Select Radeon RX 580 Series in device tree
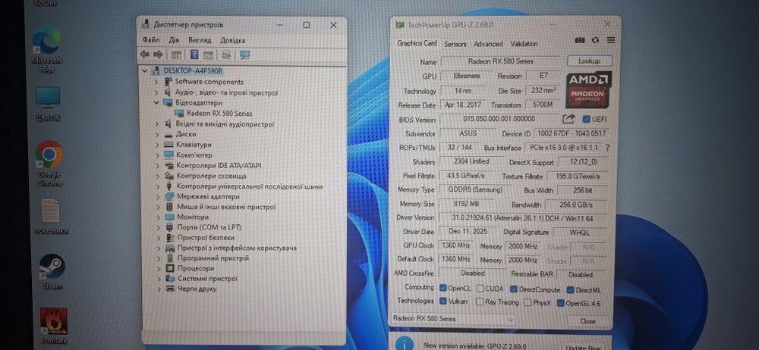759x350 pixels. tap(219, 113)
